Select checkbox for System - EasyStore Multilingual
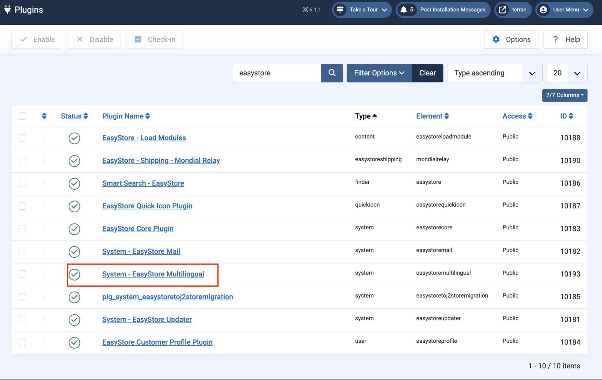This screenshot has height=380, width=602. pyautogui.click(x=22, y=274)
